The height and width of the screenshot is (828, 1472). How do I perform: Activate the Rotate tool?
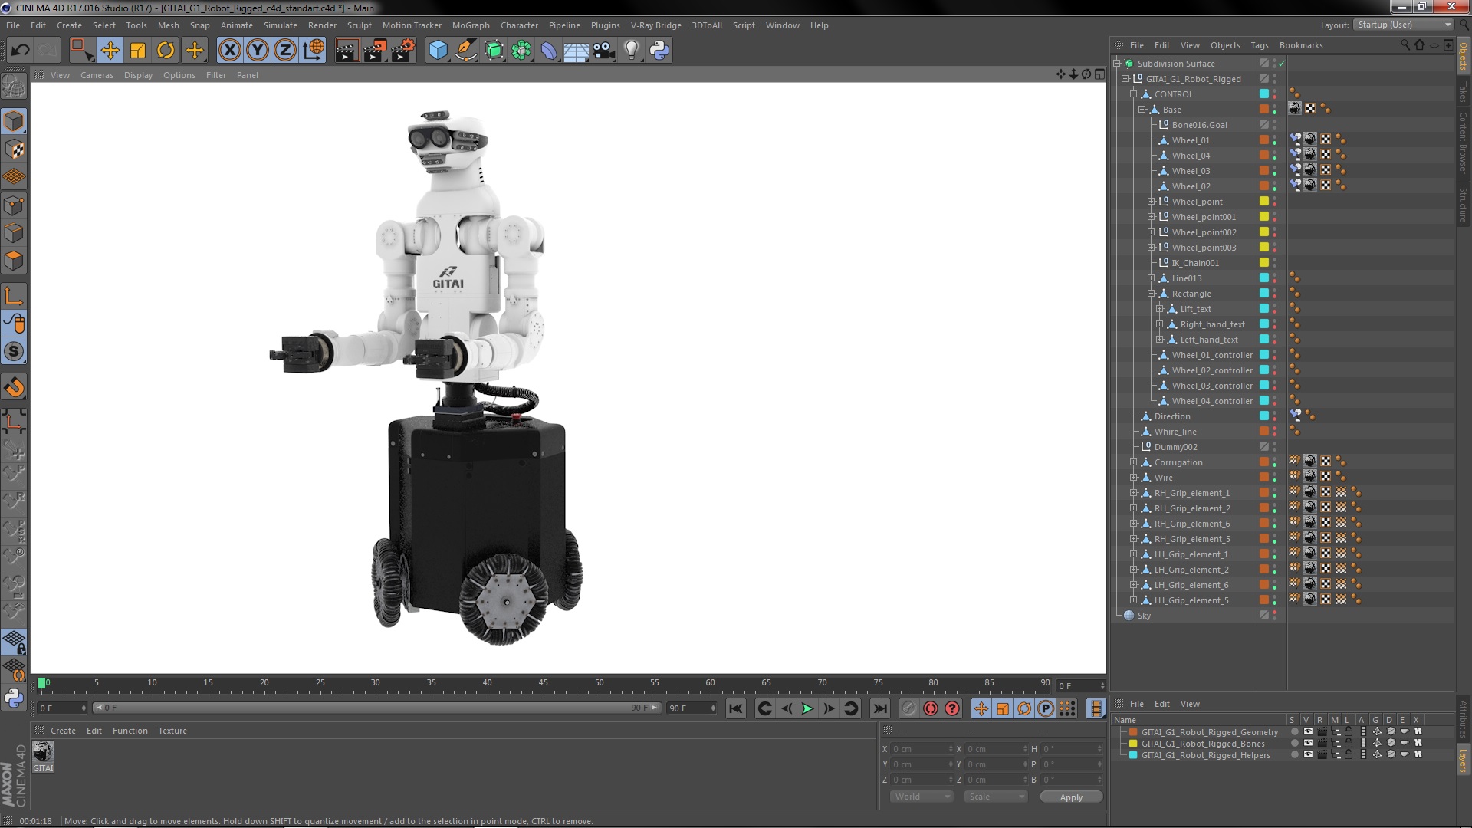tap(166, 51)
